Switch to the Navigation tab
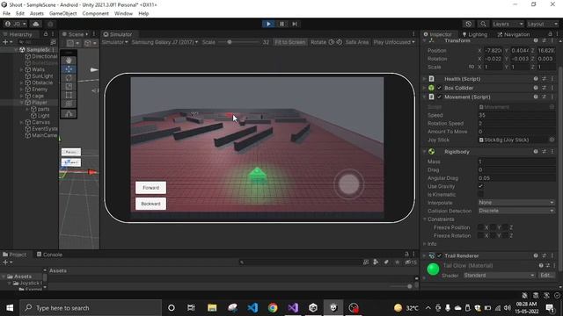Image resolution: width=563 pixels, height=316 pixels. click(x=514, y=34)
